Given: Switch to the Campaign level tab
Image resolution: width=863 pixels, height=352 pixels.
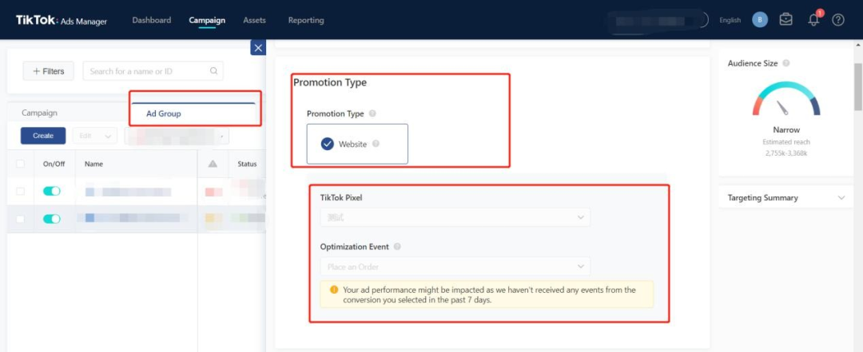Looking at the screenshot, I should pos(40,113).
